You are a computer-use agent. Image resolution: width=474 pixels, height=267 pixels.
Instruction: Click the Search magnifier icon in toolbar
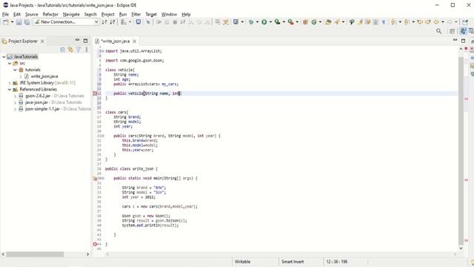(438, 31)
